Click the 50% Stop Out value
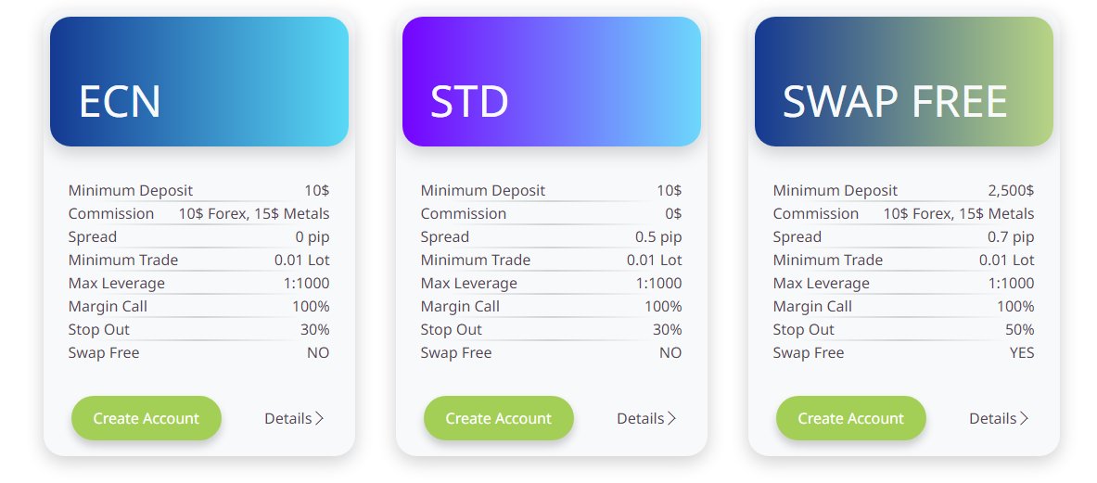 [1019, 329]
